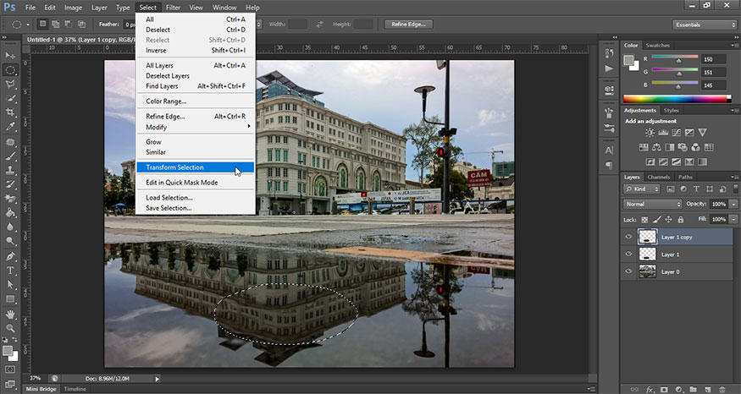This screenshot has width=741, height=394.
Task: Switch to the Swatches tab
Action: (657, 46)
